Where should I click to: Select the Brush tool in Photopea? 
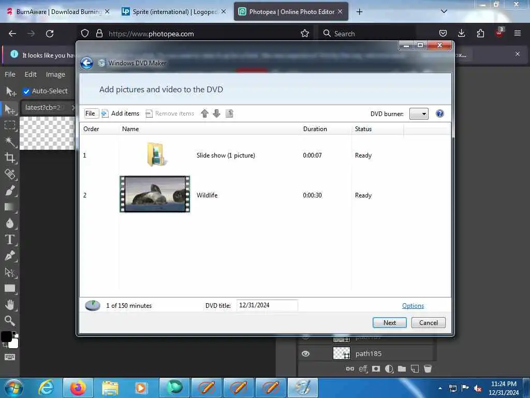pyautogui.click(x=10, y=191)
